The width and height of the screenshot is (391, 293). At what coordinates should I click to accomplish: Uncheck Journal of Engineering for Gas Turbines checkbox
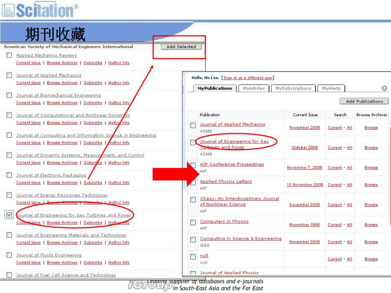(x=9, y=215)
